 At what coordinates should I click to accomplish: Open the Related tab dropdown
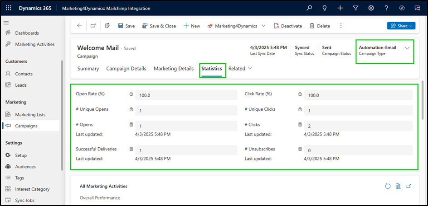click(240, 69)
